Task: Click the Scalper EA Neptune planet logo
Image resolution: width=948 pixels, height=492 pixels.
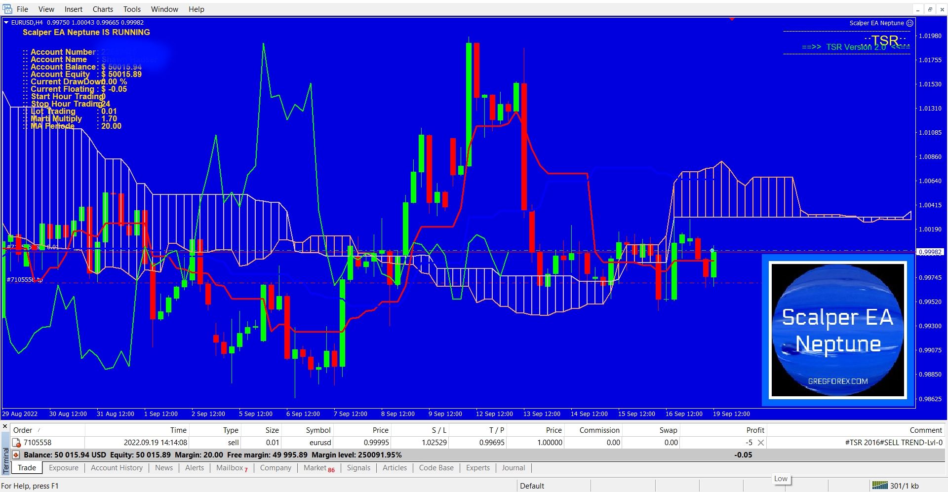Action: (x=838, y=330)
